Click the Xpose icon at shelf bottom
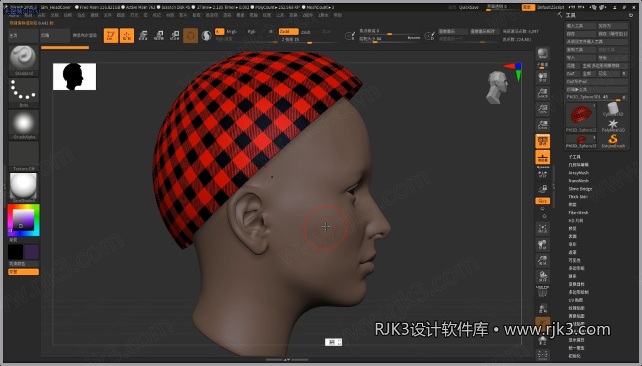 542,355
